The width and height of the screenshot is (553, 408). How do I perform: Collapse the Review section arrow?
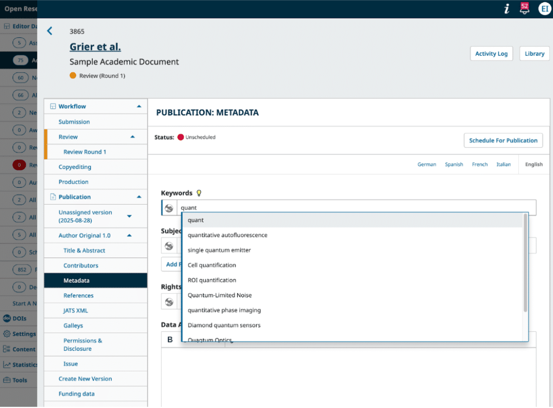coord(133,137)
